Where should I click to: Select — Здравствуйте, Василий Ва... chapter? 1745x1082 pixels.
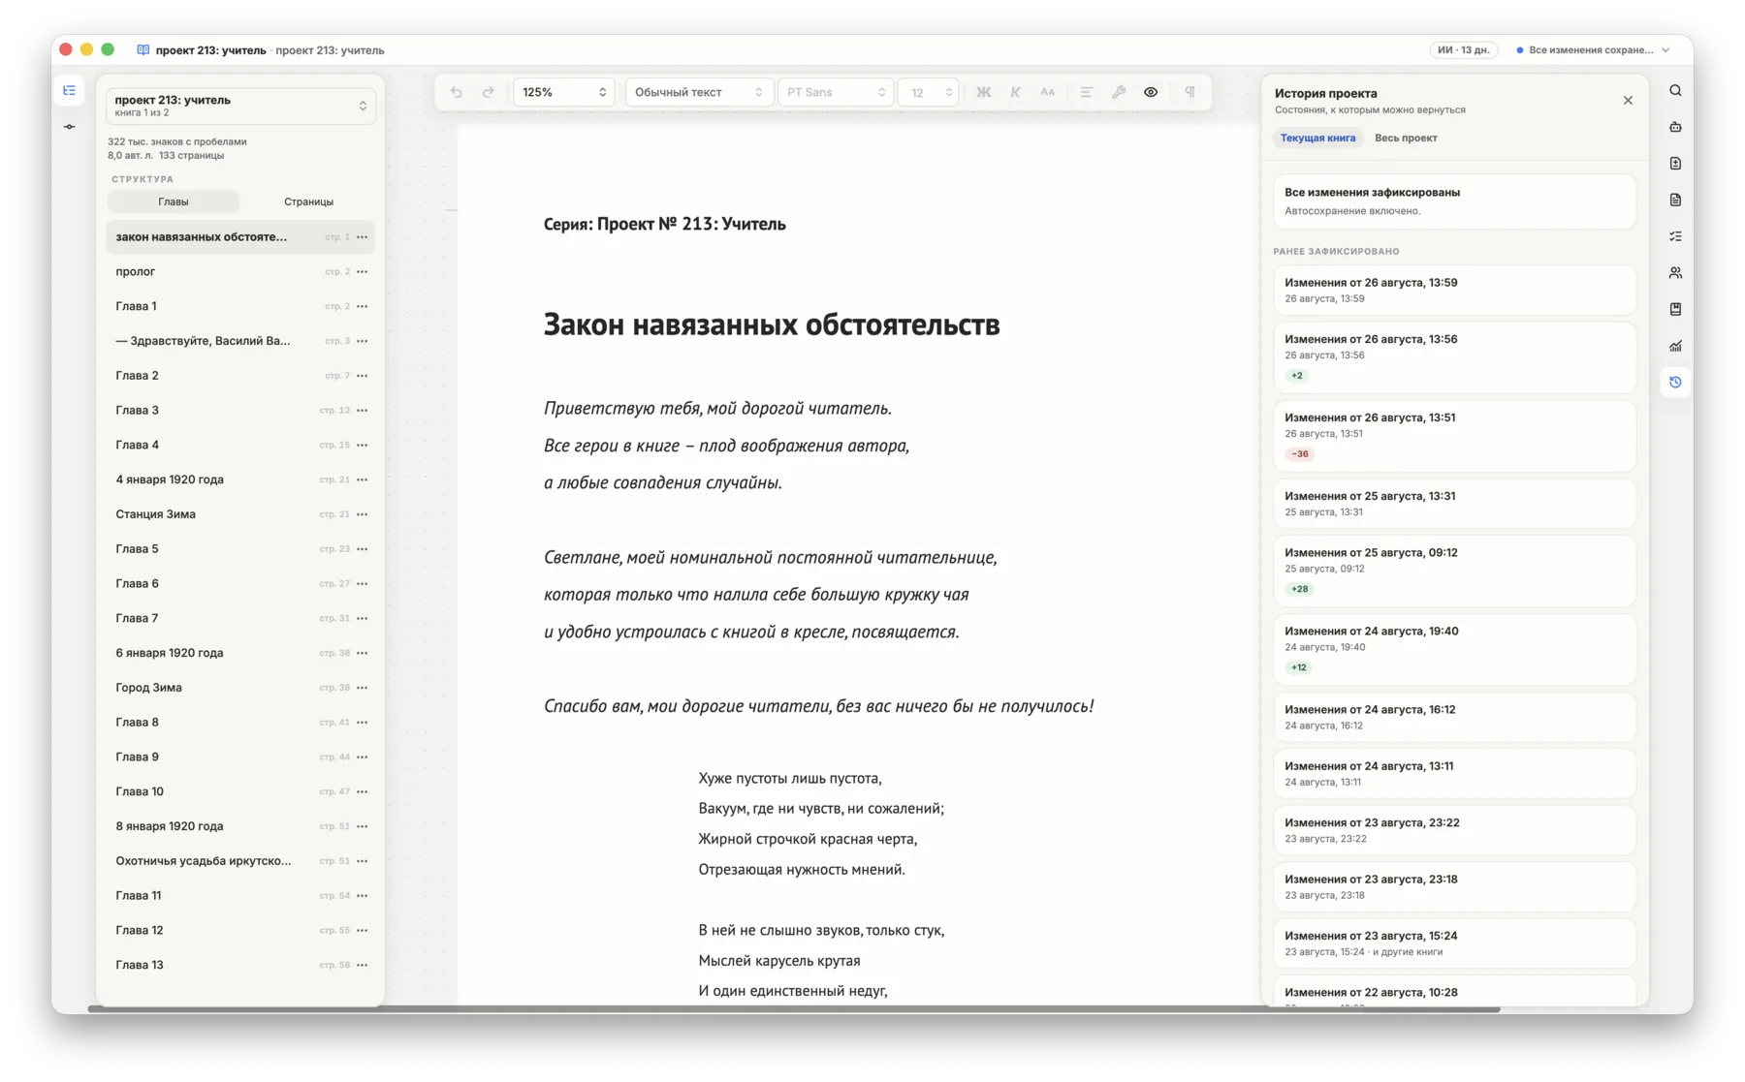(x=239, y=341)
